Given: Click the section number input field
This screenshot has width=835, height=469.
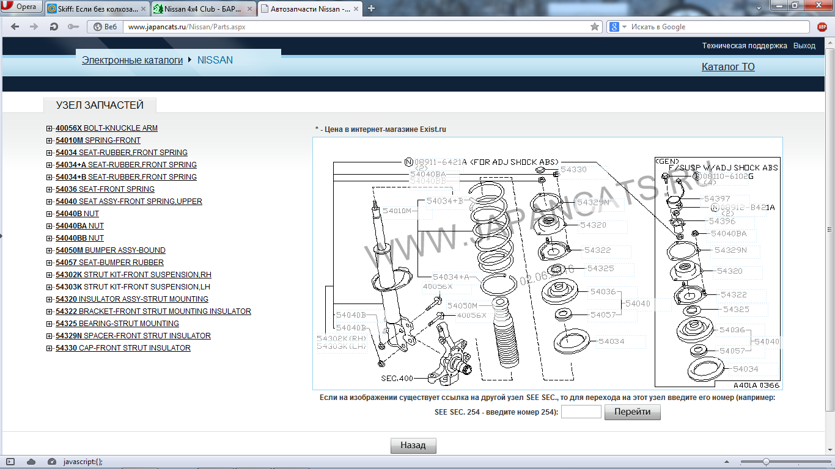Looking at the screenshot, I should coord(581,412).
